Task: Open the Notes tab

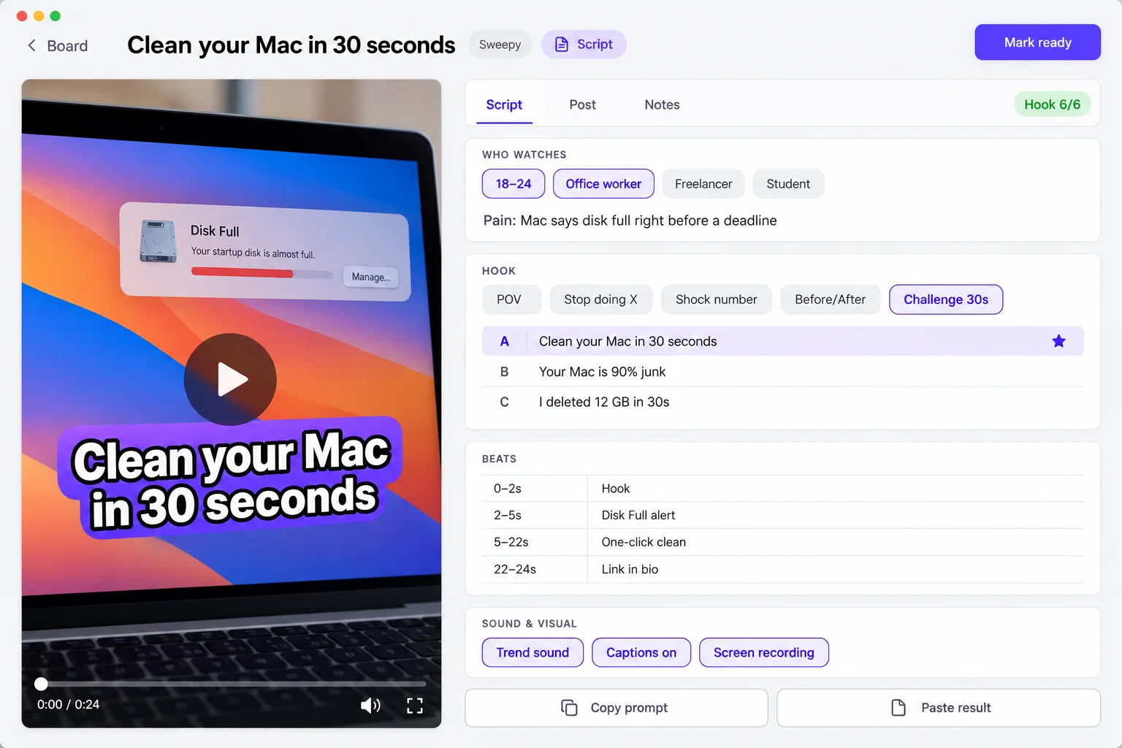Action: [663, 105]
